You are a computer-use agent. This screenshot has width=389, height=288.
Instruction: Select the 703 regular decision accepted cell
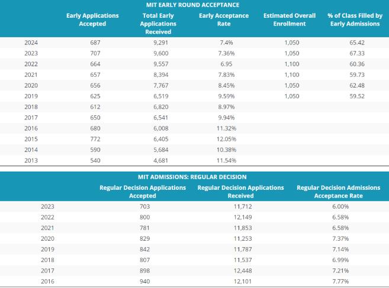point(144,206)
